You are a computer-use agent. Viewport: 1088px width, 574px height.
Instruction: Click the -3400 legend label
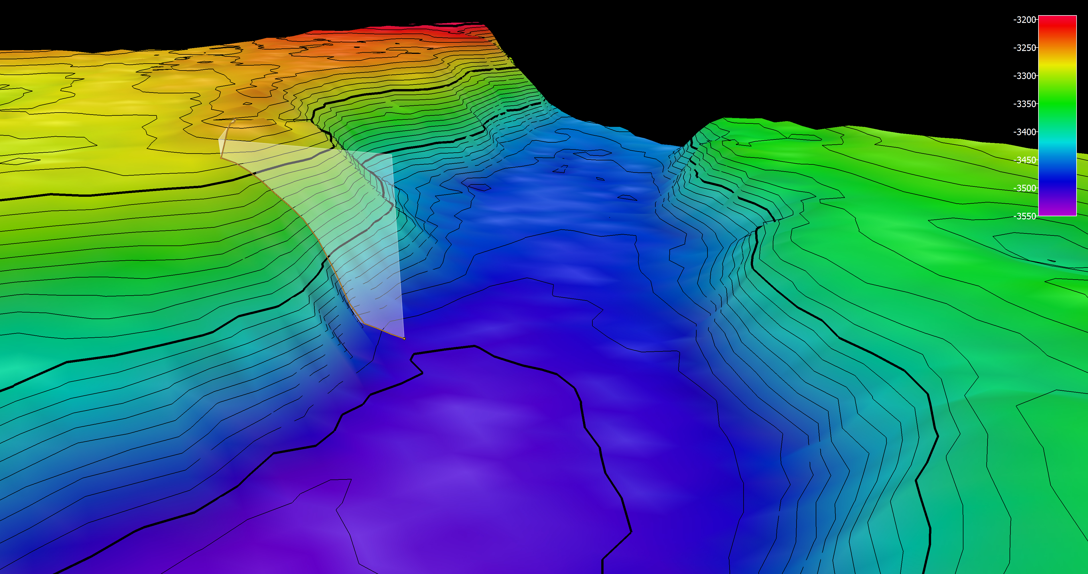1024,132
